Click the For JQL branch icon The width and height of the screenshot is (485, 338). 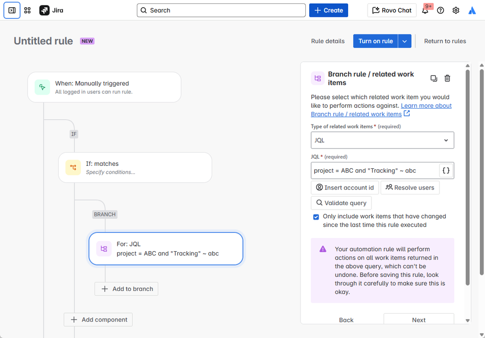tap(104, 249)
